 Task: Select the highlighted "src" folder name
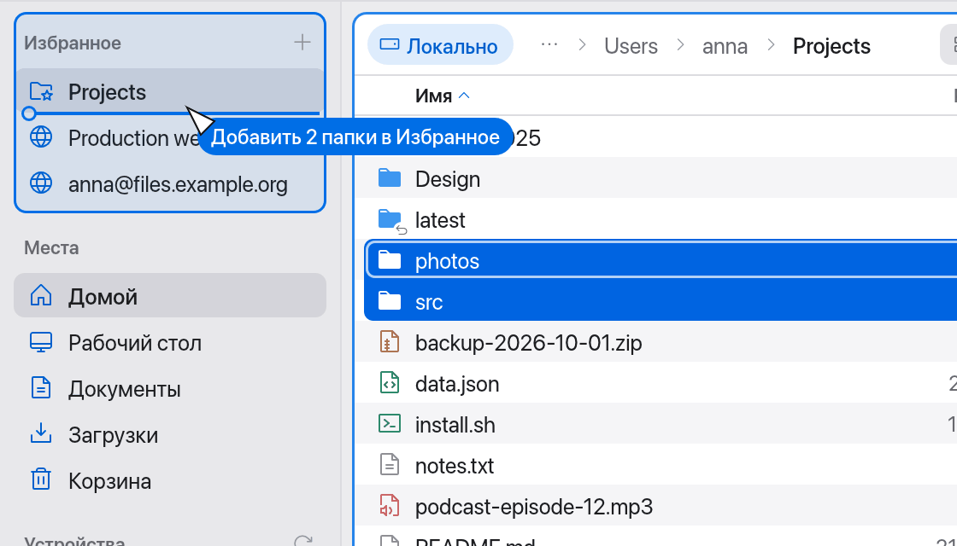click(428, 302)
